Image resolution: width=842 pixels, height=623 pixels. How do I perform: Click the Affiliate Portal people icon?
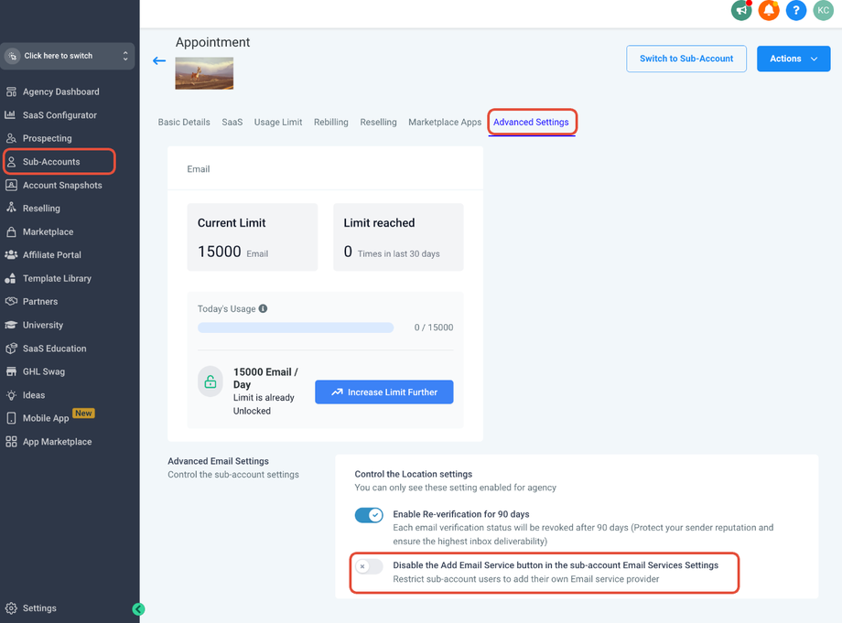(x=11, y=255)
